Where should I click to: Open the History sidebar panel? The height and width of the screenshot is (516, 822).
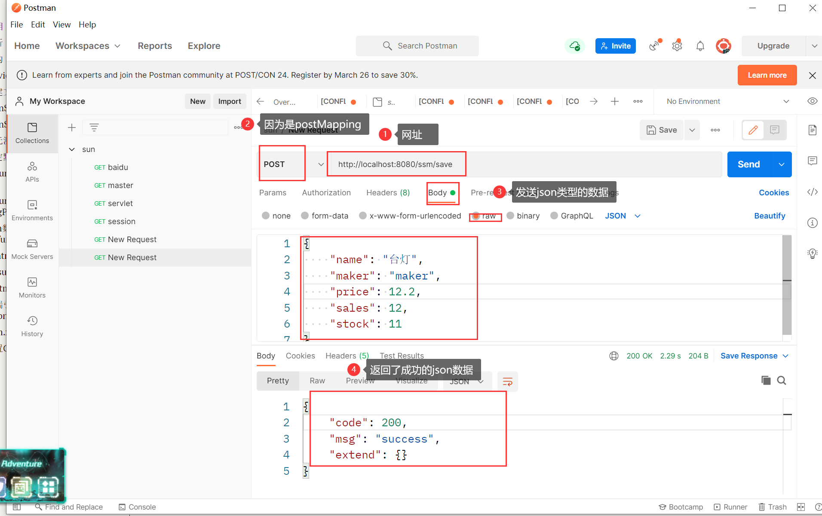click(32, 327)
